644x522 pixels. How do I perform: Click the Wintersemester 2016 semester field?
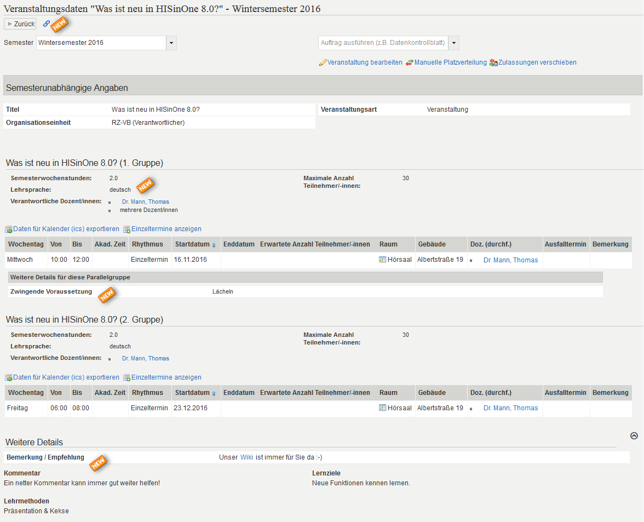click(x=101, y=43)
